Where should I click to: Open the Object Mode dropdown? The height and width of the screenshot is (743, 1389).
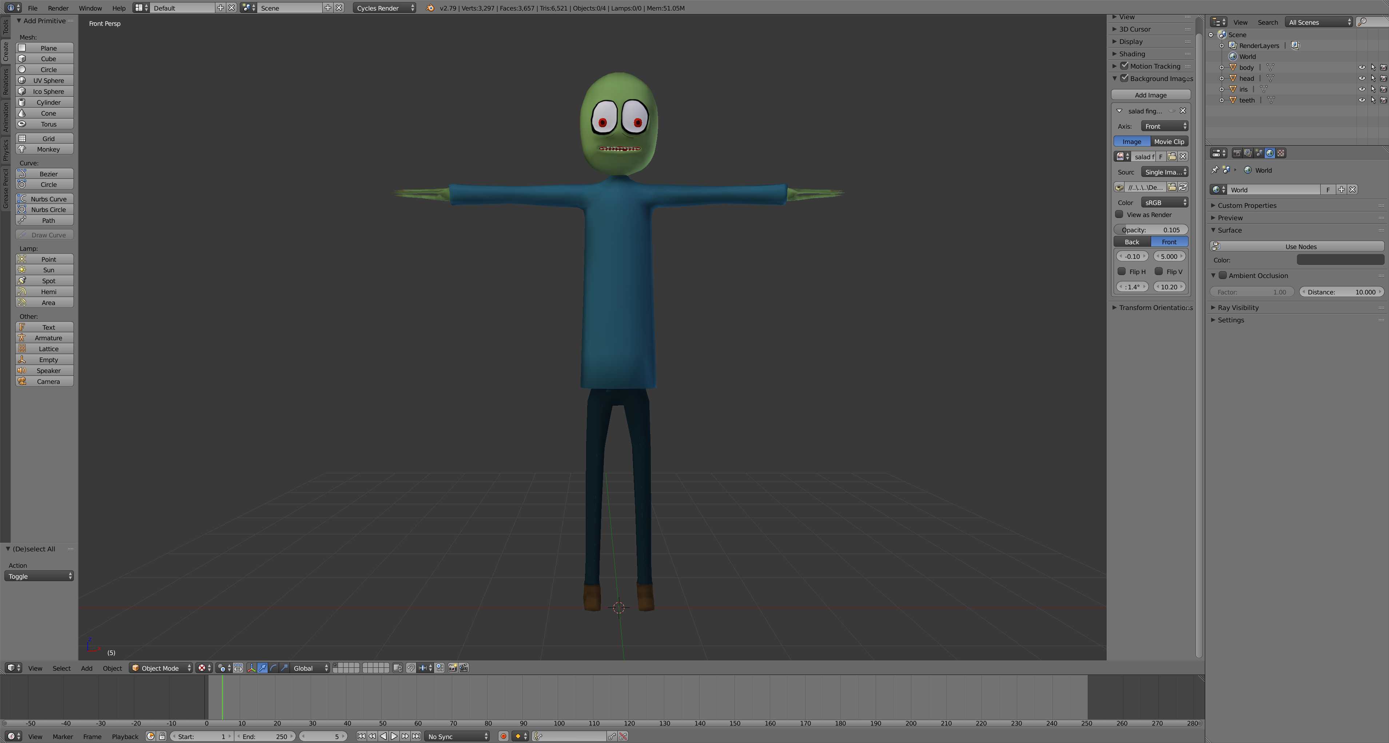click(161, 668)
